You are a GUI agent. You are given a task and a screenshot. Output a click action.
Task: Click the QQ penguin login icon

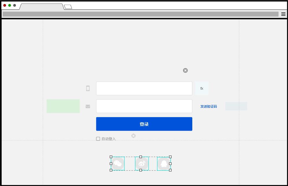pyautogui.click(x=164, y=164)
